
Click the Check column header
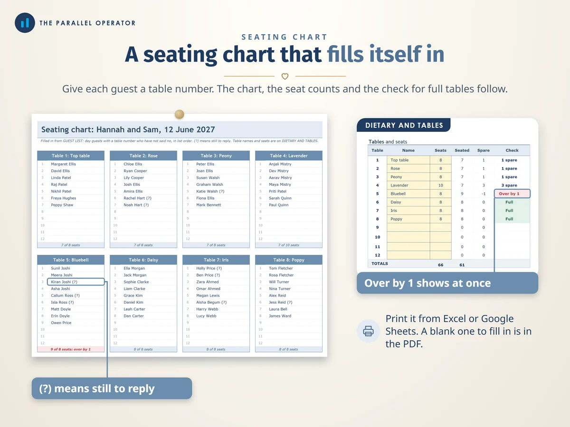512,150
